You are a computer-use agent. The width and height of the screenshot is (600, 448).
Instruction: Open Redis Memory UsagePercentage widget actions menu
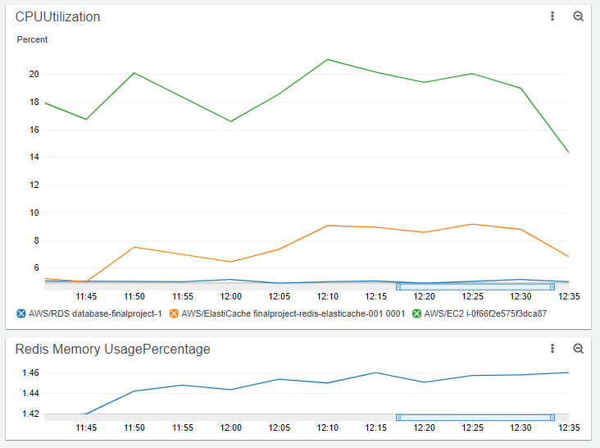(x=552, y=349)
